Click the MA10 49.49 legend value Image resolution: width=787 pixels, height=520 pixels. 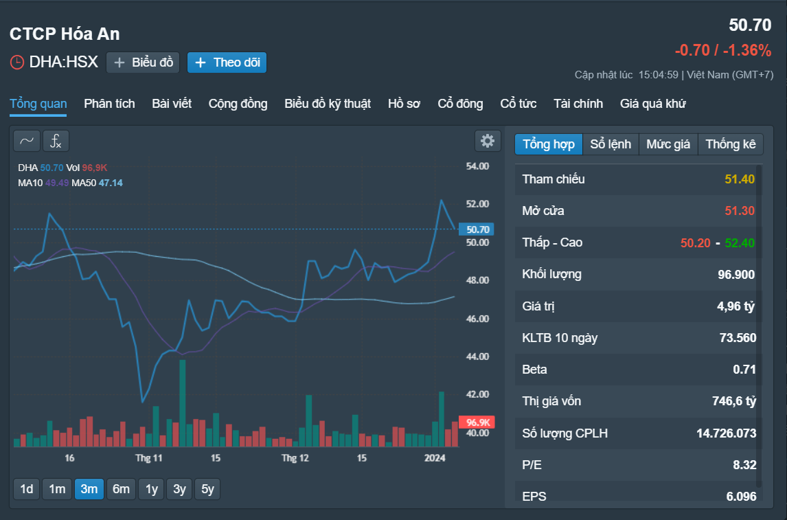point(57,183)
